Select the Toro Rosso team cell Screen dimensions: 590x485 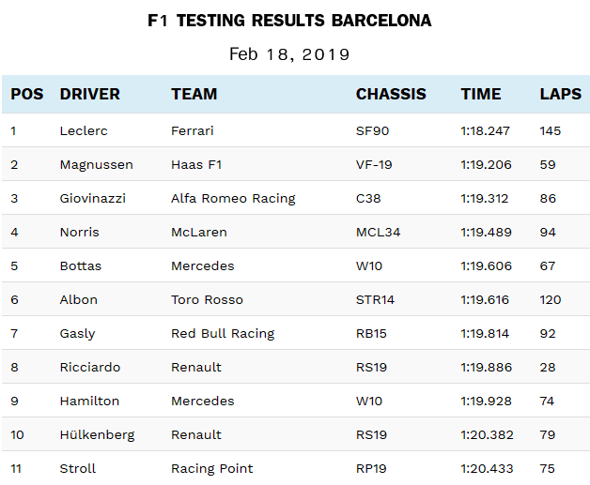[x=207, y=299]
